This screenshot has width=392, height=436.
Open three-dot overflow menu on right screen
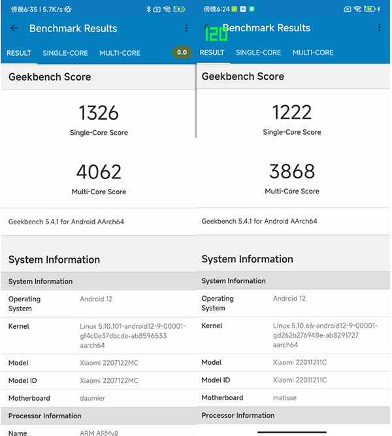point(380,28)
